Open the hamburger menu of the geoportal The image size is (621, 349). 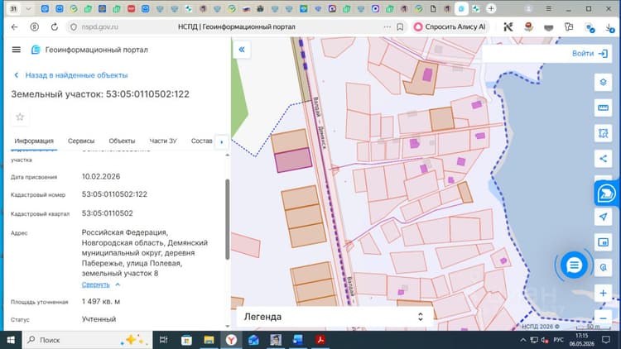coord(17,50)
